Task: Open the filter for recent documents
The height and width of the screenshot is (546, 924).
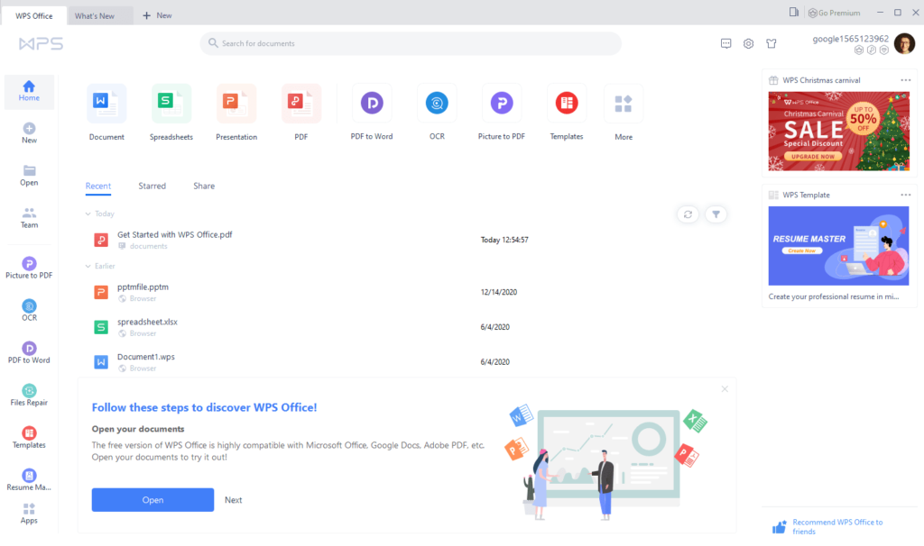Action: coord(716,214)
